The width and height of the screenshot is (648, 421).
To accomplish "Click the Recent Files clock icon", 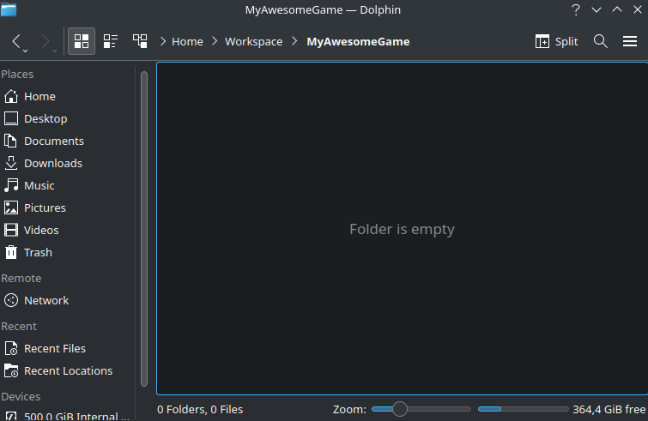I will coord(11,348).
